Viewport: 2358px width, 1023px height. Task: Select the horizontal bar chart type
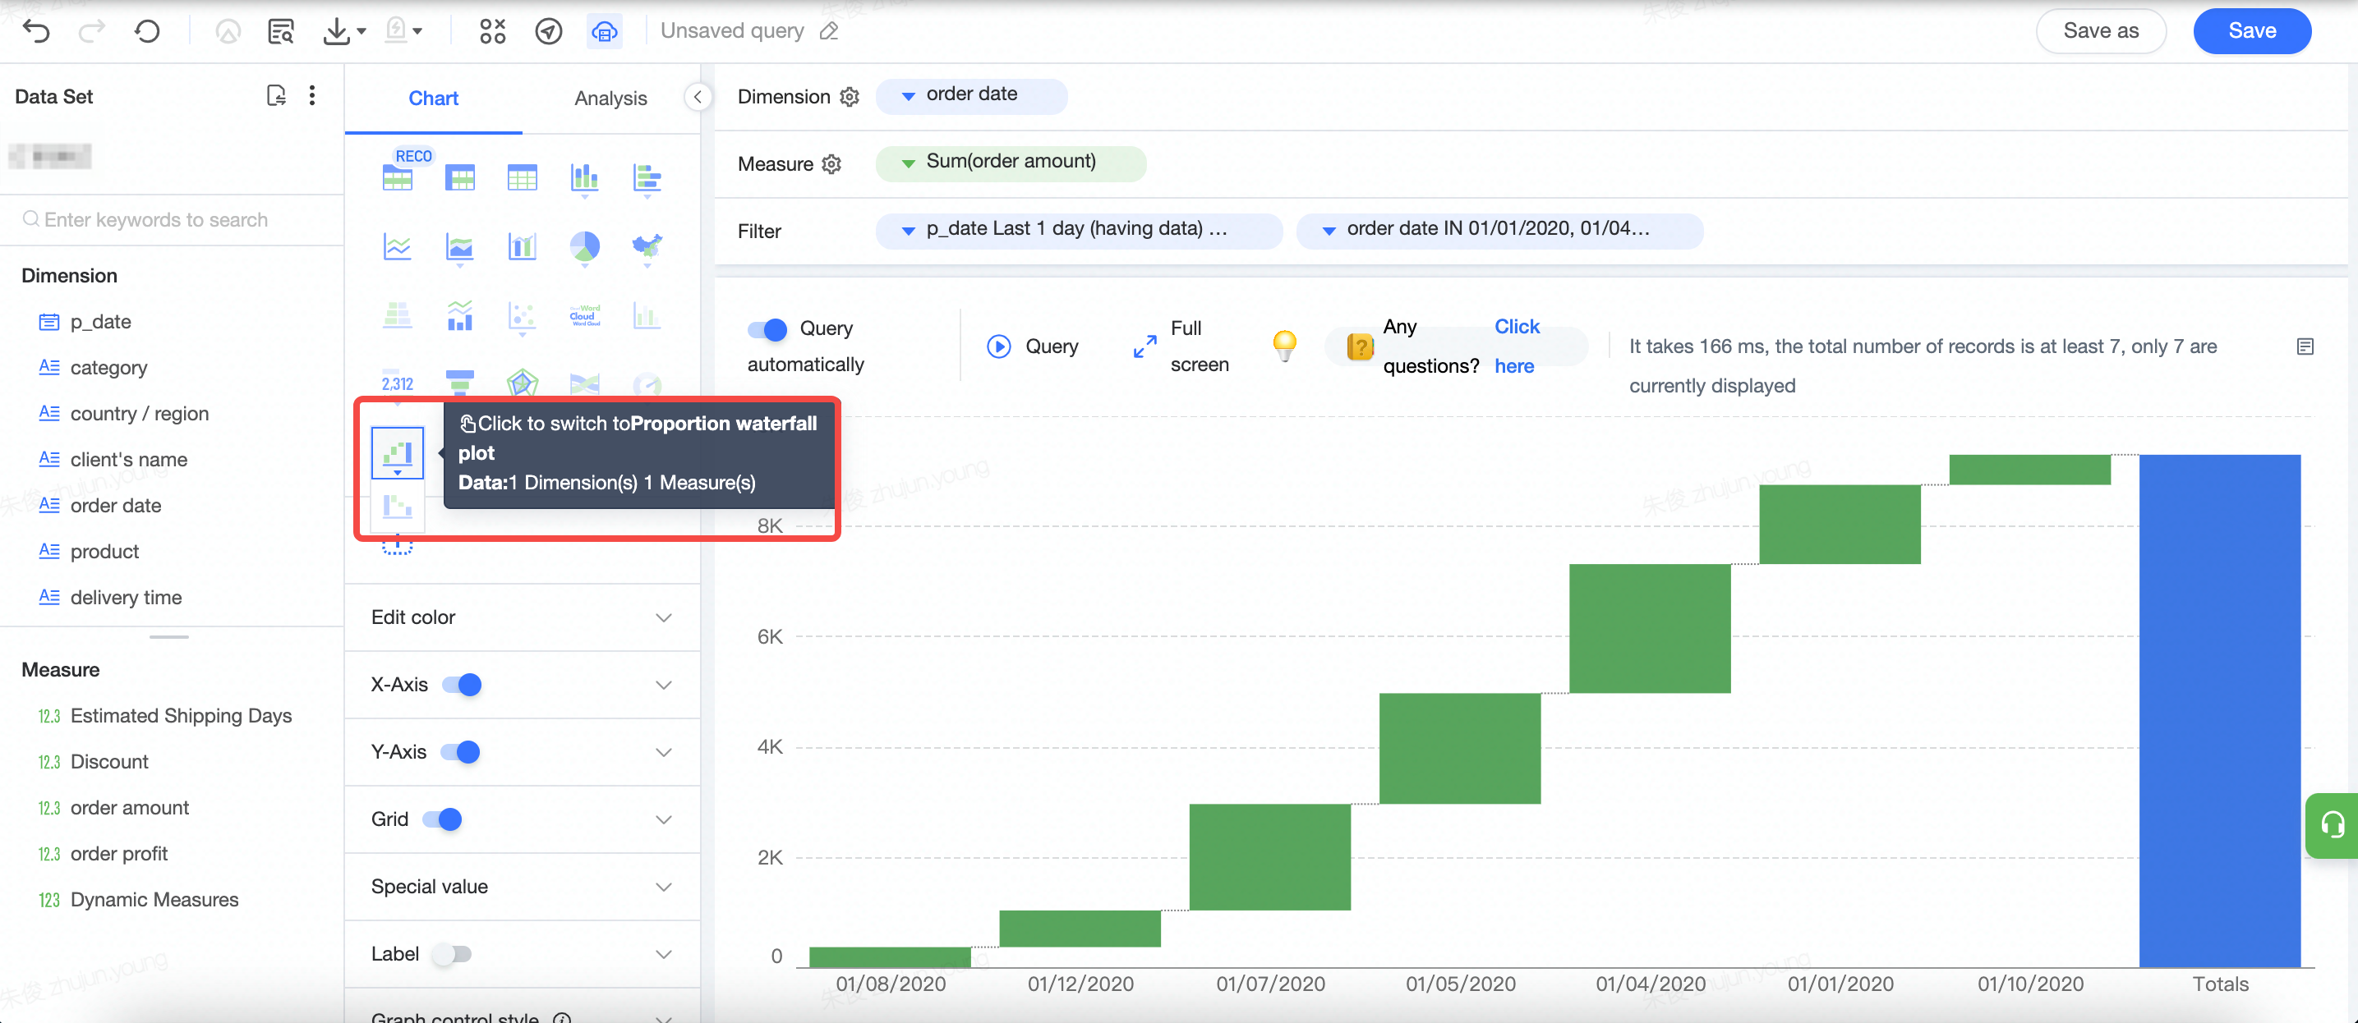pyautogui.click(x=647, y=177)
